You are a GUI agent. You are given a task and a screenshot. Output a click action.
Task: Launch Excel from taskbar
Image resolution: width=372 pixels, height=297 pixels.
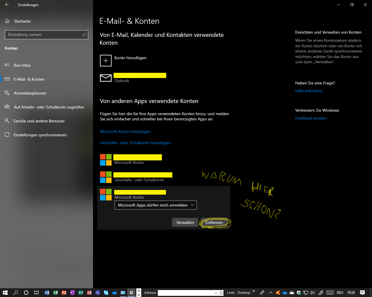point(55,293)
